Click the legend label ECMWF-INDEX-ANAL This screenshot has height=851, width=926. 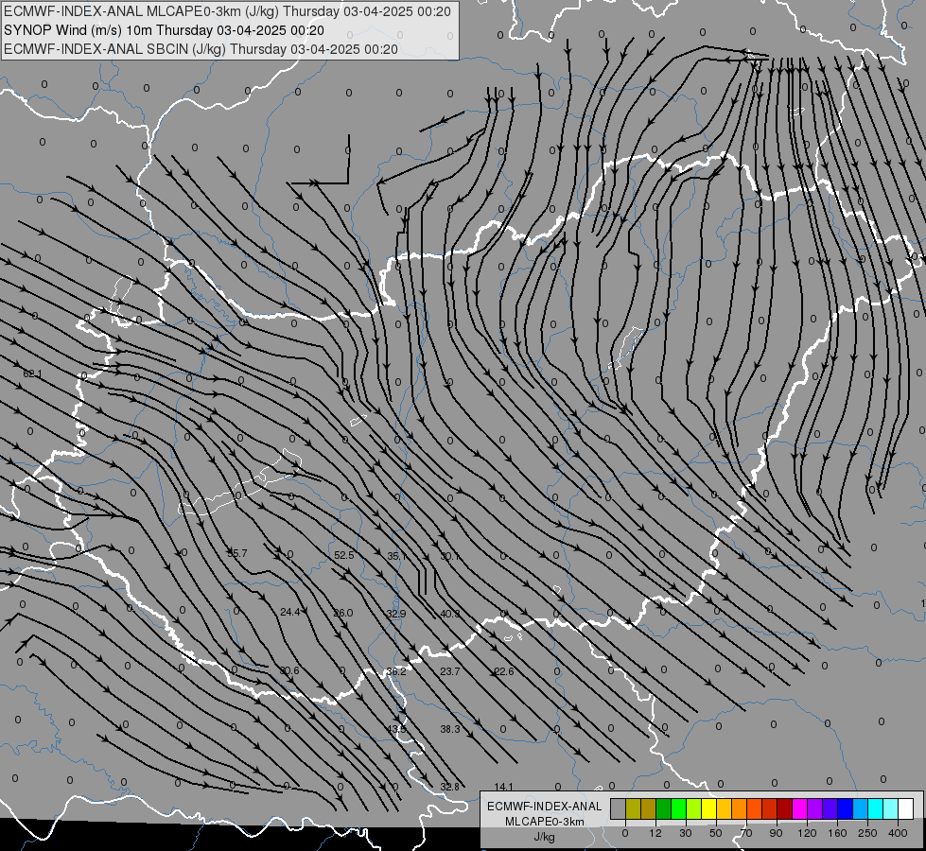pos(545,807)
